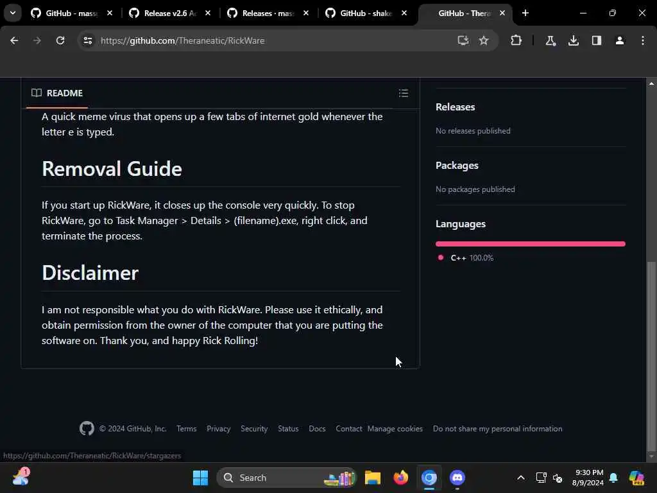
Task: Close the 'GitHub - Thera' tab
Action: tap(502, 13)
